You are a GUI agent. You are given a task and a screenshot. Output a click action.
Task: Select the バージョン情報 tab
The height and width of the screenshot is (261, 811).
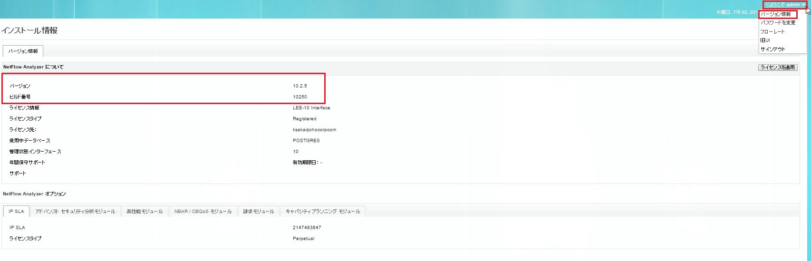[x=23, y=51]
